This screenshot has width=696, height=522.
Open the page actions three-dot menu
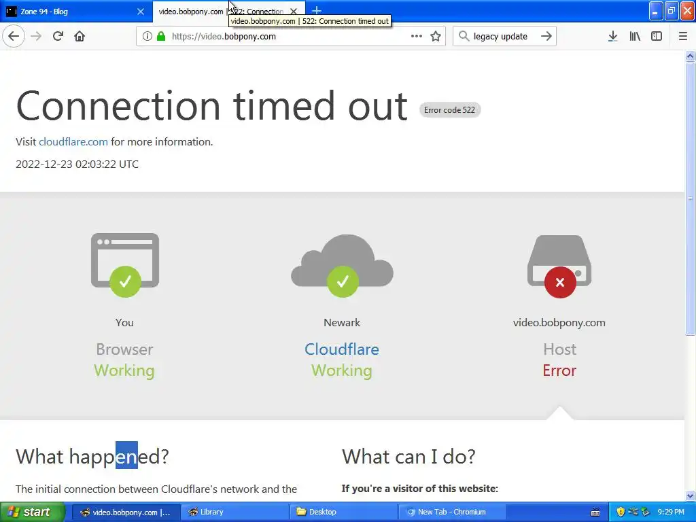click(417, 37)
